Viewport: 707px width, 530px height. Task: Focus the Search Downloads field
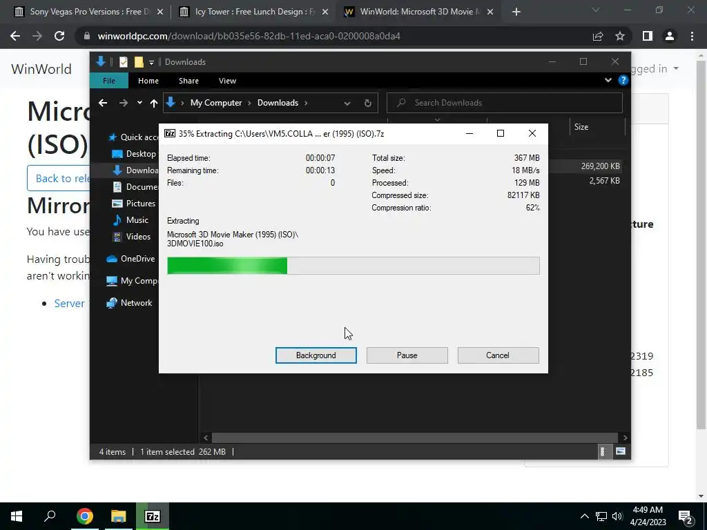(x=505, y=103)
